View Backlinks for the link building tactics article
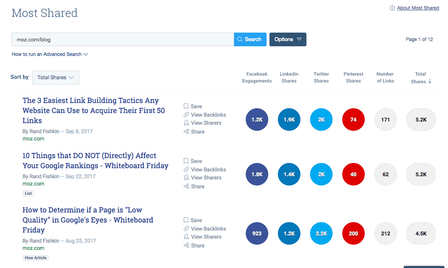448x268 pixels. pyautogui.click(x=205, y=115)
